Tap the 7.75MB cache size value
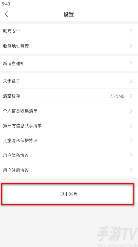Image resolution: width=138 pixels, height=247 pixels. (117, 96)
